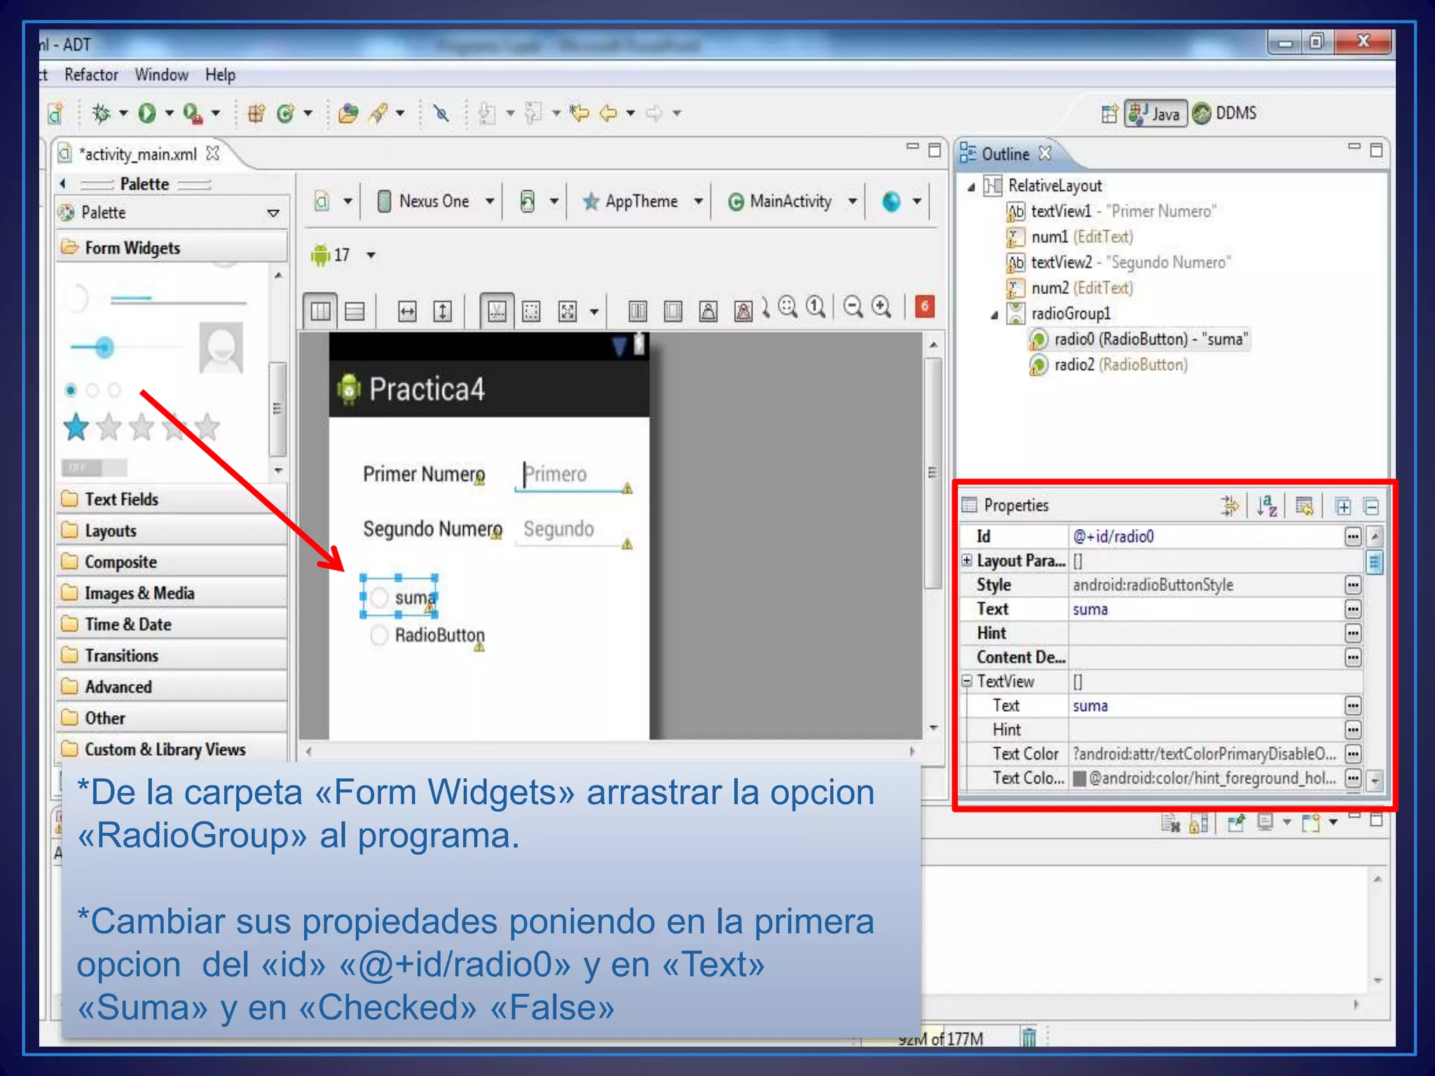Select radio0 in the Outline tree
Image resolution: width=1435 pixels, height=1076 pixels.
[1139, 340]
